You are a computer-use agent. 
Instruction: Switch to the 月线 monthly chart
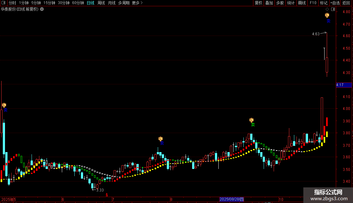(x=112, y=3)
